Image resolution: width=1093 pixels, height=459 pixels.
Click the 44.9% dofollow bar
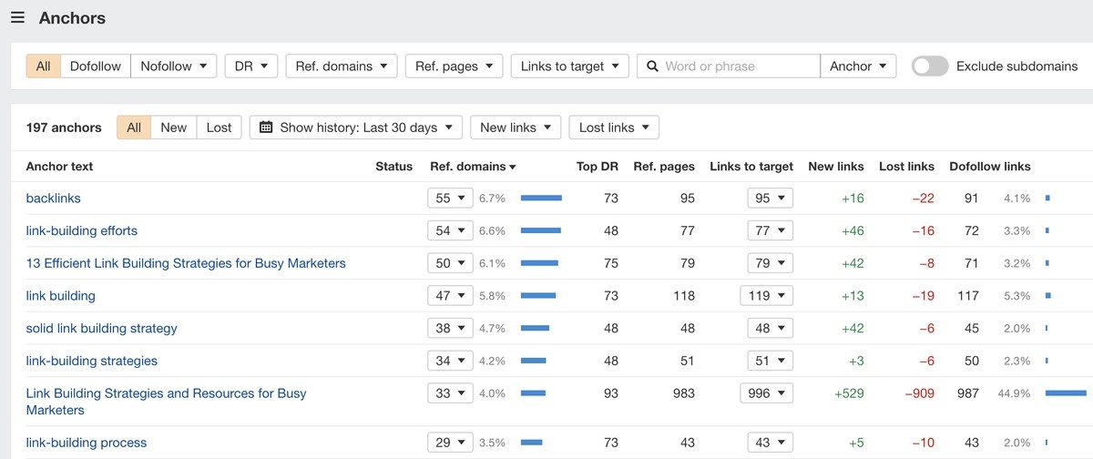point(1066,393)
